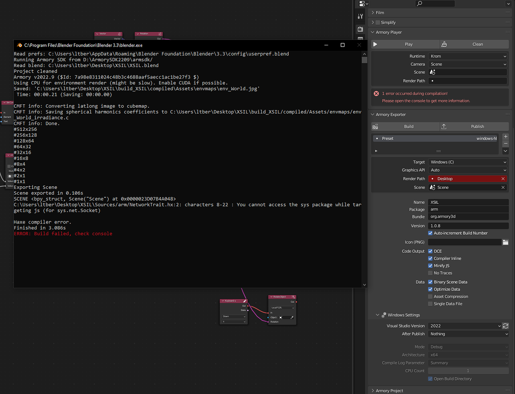Click the file browser icon beside Icon (PNG)
The height and width of the screenshot is (394, 515).
click(x=506, y=242)
